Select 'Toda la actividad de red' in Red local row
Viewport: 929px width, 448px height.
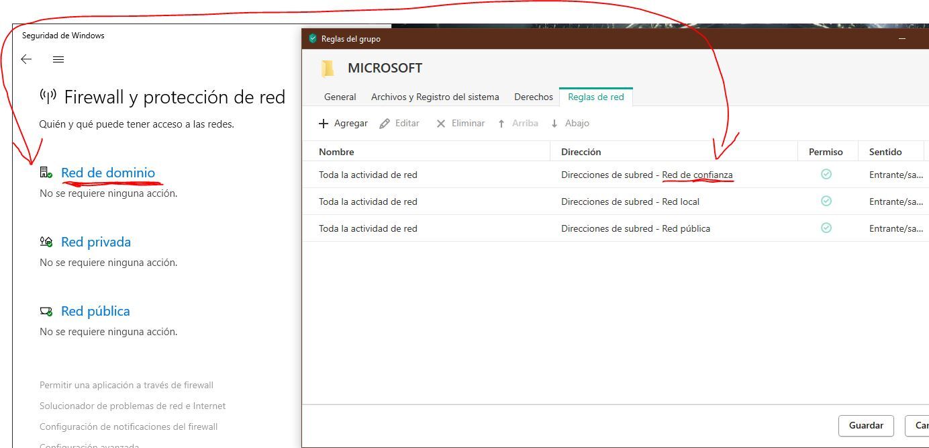368,201
